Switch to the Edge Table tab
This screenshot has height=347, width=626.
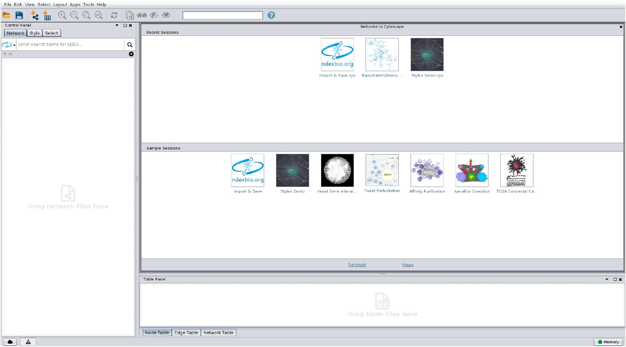[x=186, y=332]
